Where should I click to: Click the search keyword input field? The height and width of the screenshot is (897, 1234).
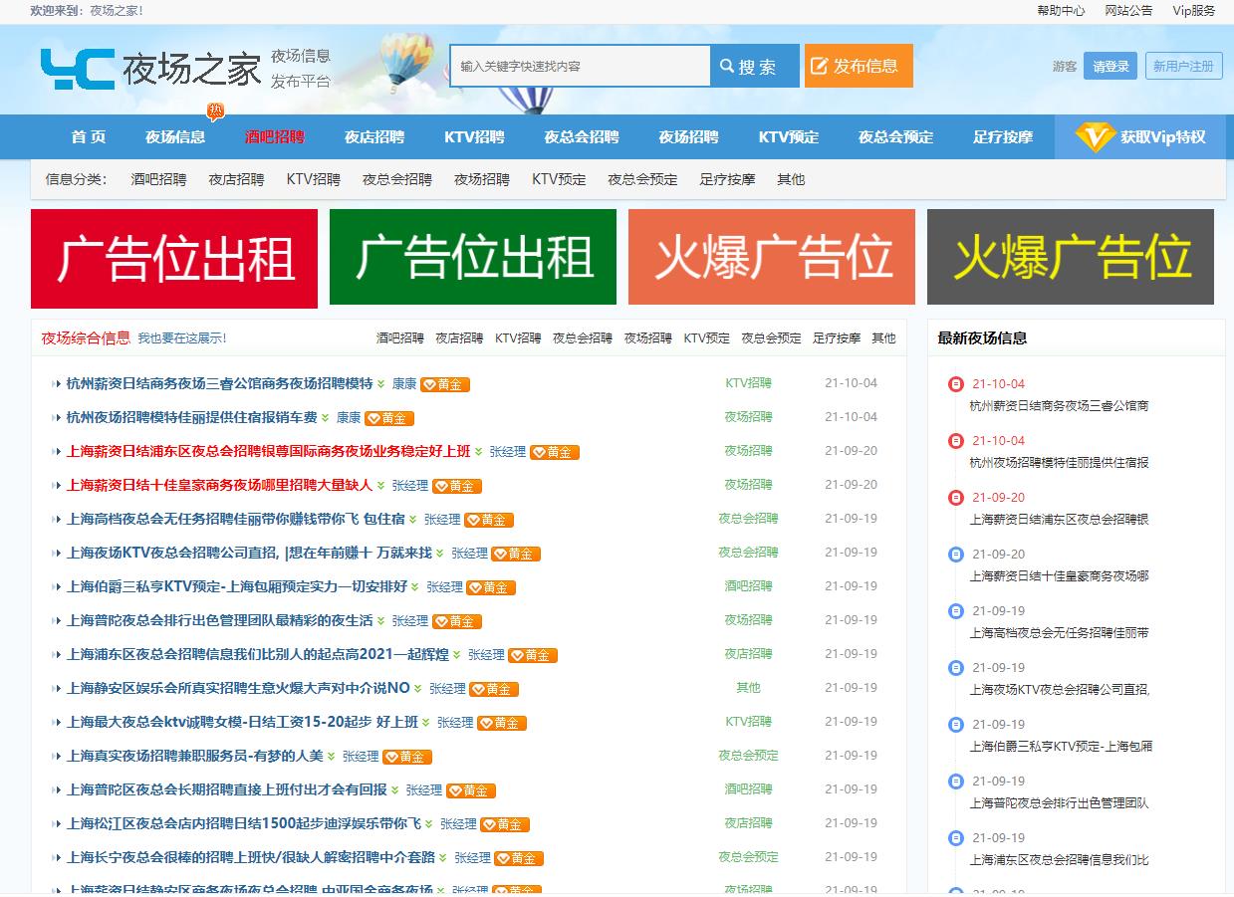coord(580,67)
